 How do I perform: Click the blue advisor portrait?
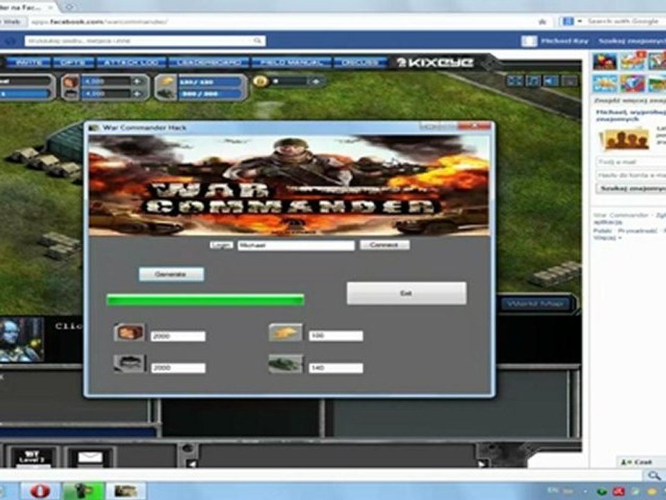point(22,340)
